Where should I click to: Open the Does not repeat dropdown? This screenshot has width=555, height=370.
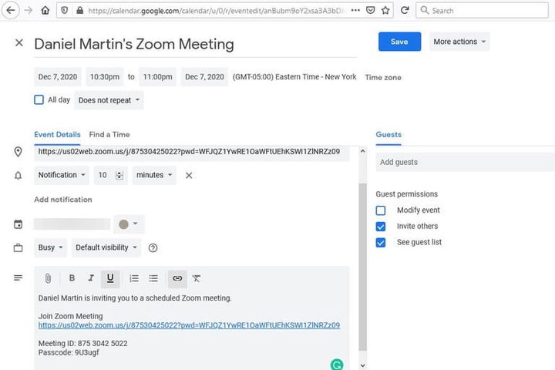(109, 100)
